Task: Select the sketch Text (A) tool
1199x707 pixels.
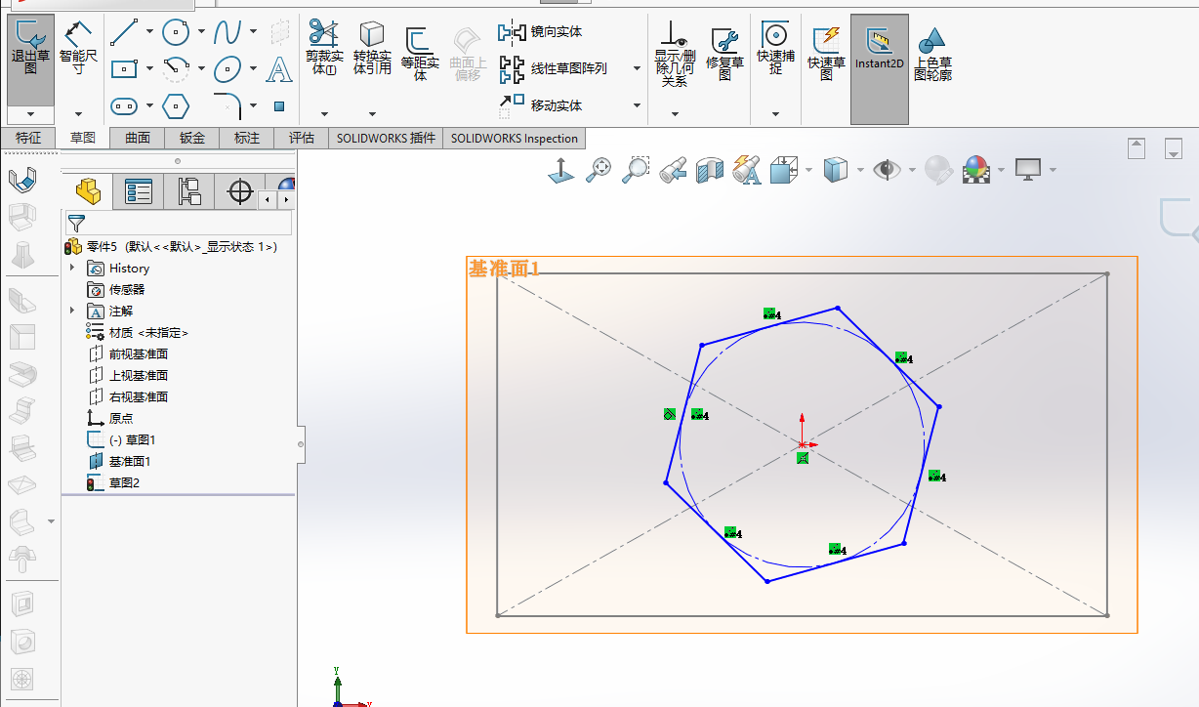Action: (x=279, y=68)
